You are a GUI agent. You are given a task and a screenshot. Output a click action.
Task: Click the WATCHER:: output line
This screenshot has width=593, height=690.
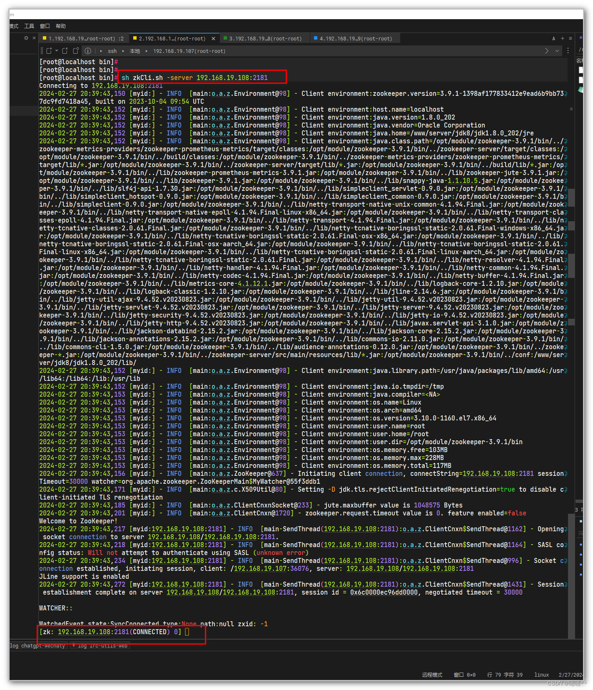point(56,608)
